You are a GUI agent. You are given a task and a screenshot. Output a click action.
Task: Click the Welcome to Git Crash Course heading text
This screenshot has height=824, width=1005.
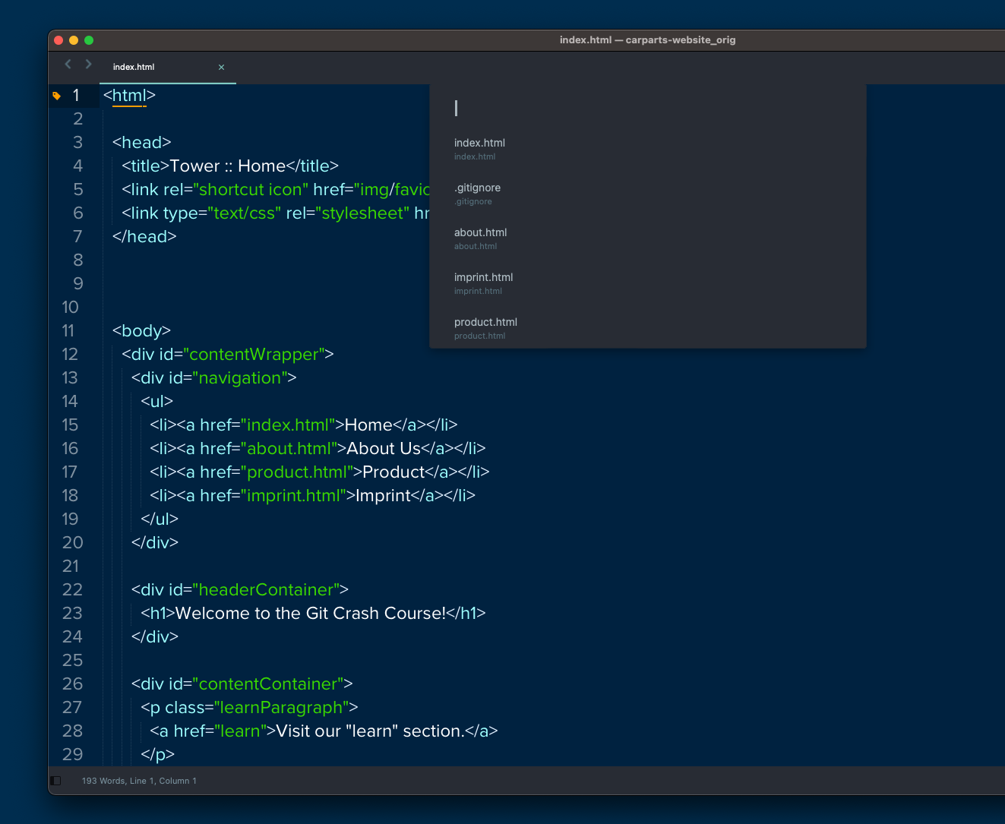coord(304,613)
